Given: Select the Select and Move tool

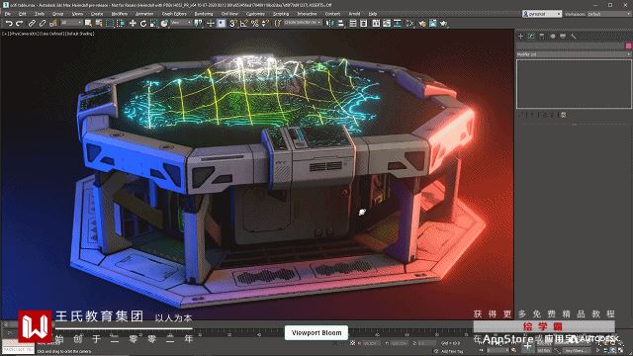Looking at the screenshot, I should point(133,24).
